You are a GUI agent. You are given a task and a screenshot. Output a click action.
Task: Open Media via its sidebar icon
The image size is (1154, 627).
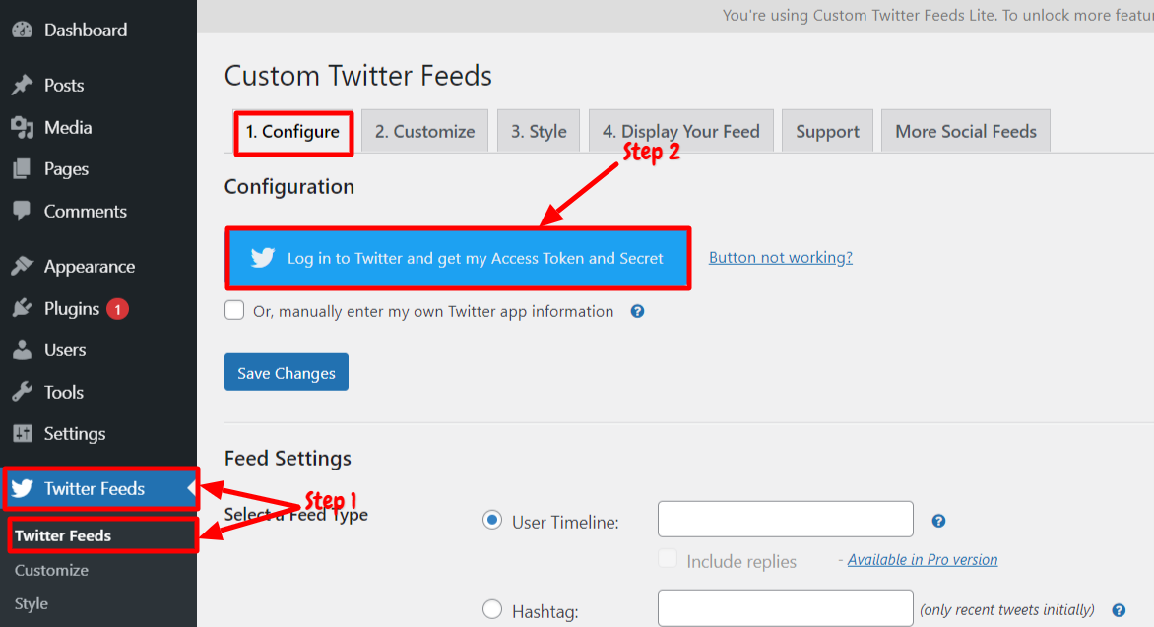22,127
